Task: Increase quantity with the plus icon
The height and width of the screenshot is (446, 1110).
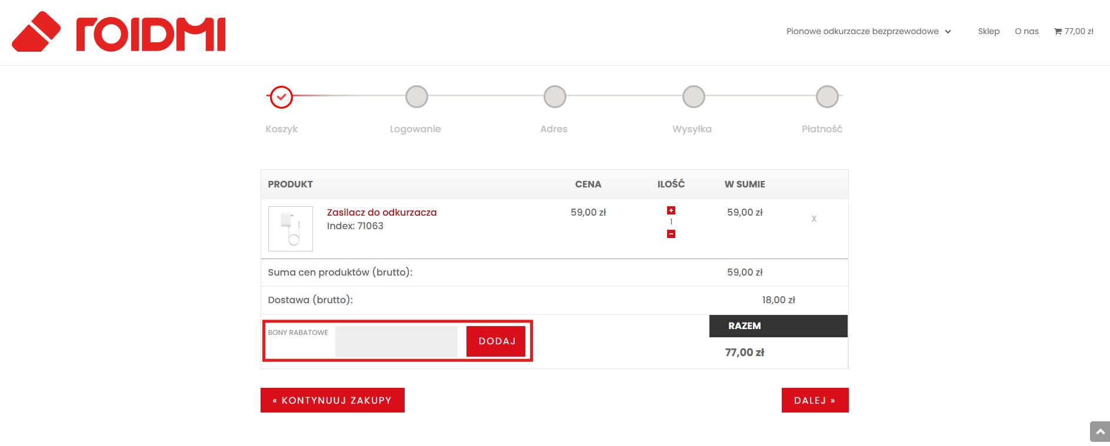Action: click(x=671, y=210)
